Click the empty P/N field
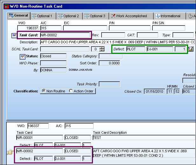Screen dimensions: 196x165 (129, 28)
